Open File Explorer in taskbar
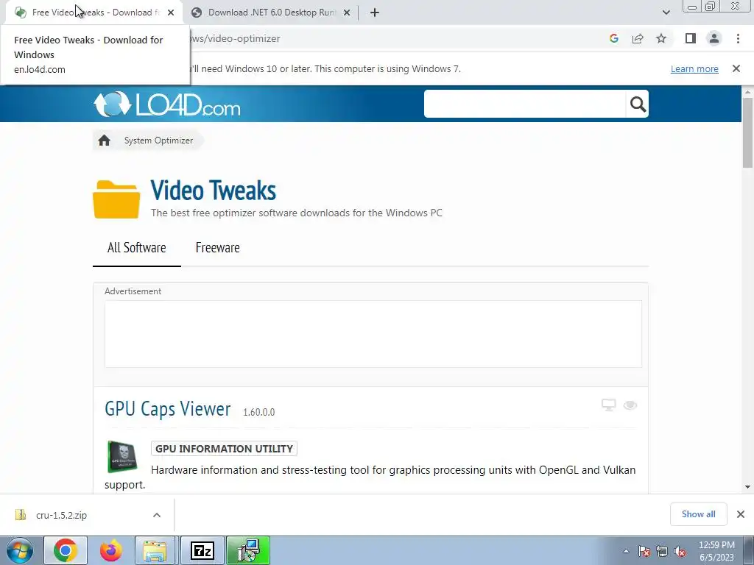Viewport: 754px width, 565px height. [155, 550]
